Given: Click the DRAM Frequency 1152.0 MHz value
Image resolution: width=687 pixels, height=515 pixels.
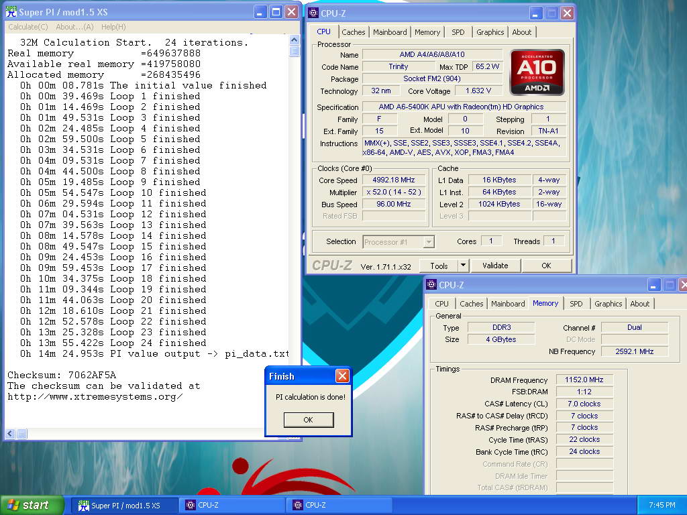Looking at the screenshot, I should (584, 380).
